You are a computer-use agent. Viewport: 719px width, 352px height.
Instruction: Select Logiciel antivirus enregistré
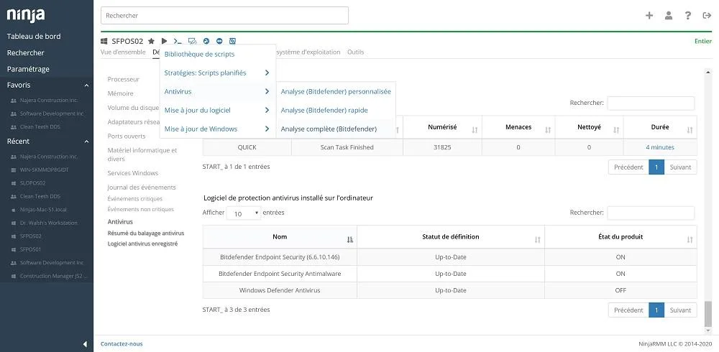(x=142, y=244)
